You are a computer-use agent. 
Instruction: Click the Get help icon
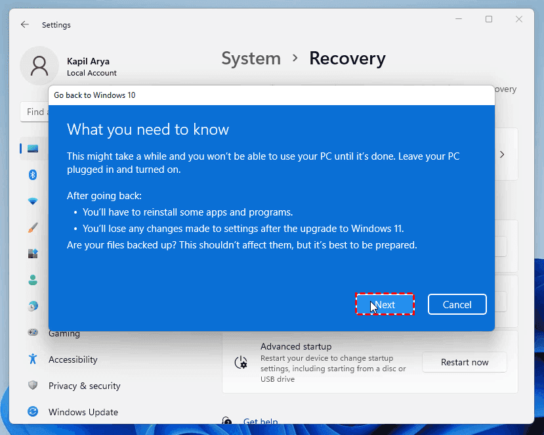(x=227, y=421)
